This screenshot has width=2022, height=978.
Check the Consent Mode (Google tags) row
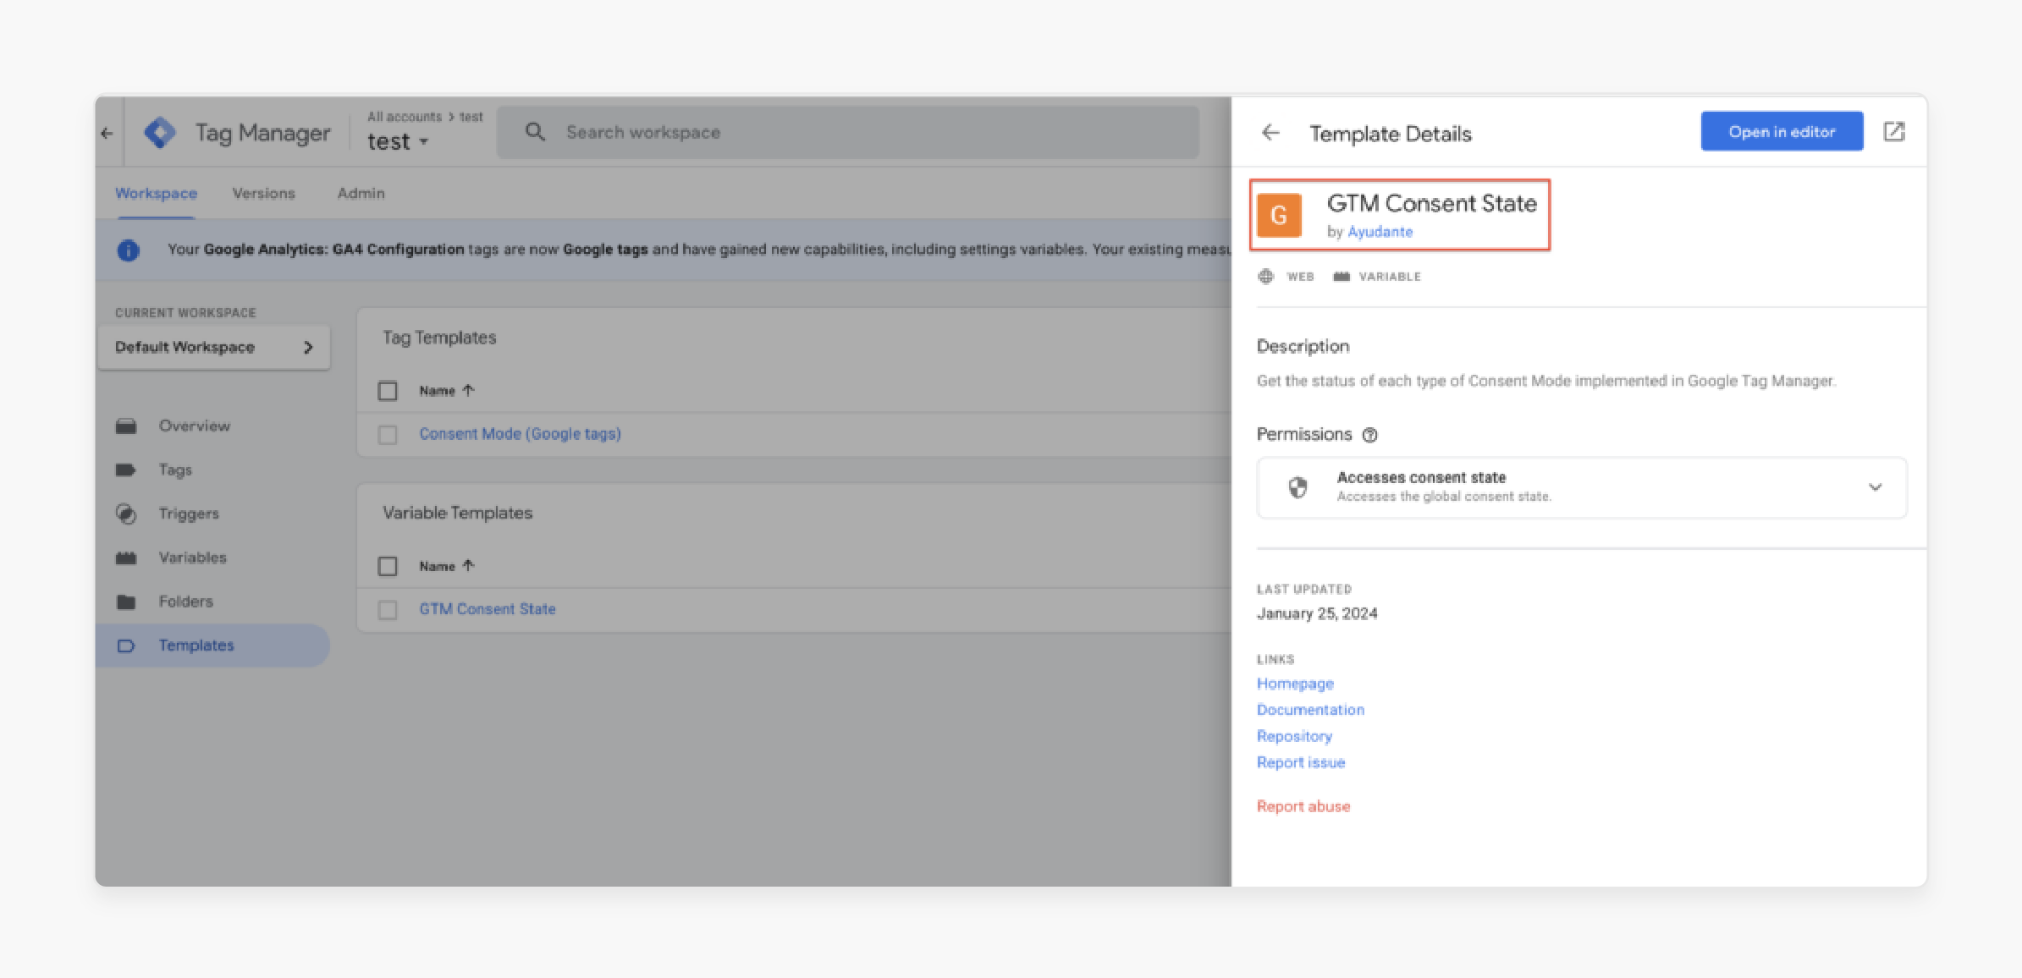[x=388, y=435]
